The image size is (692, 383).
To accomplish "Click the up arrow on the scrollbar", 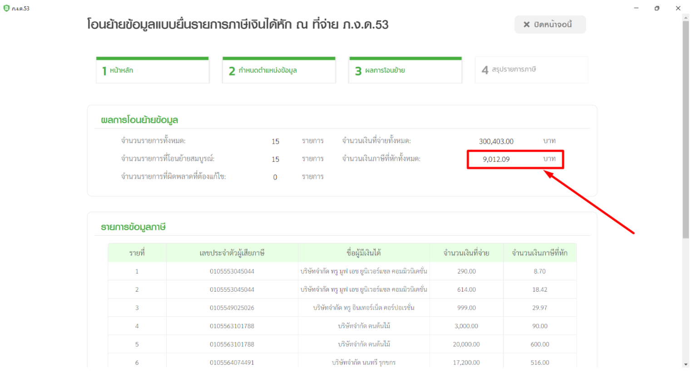I will click(x=686, y=17).
